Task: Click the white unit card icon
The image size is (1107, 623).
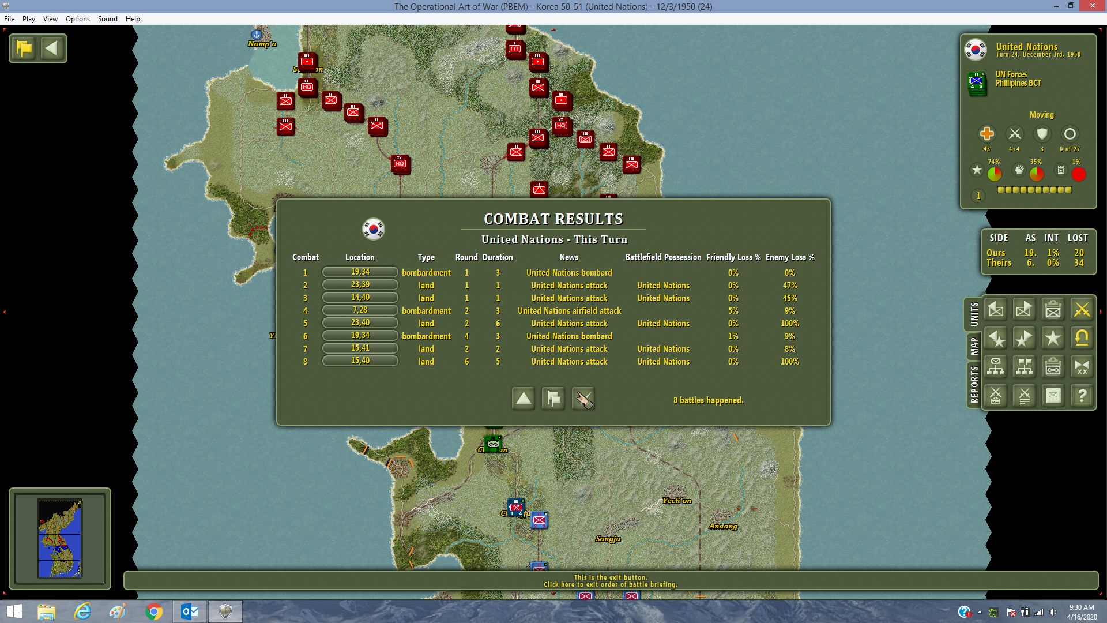Action: 1053,396
